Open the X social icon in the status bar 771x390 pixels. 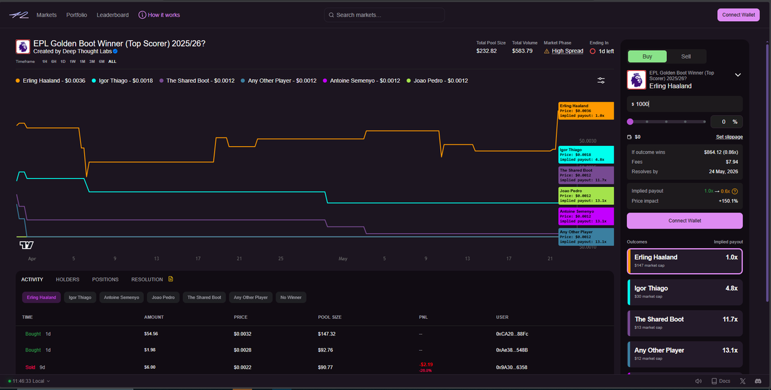(x=743, y=381)
